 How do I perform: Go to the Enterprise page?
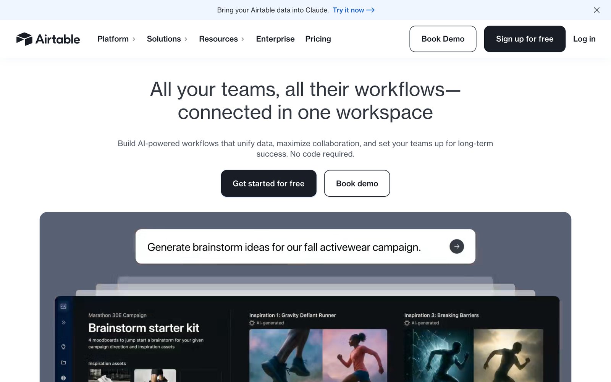click(275, 39)
